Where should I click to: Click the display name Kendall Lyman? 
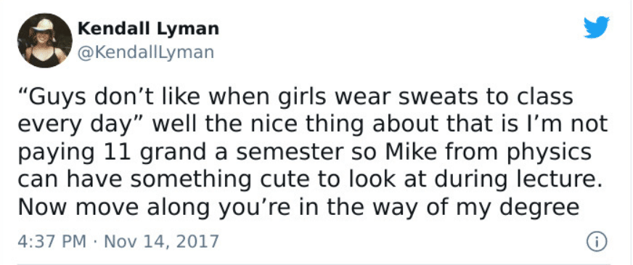tap(148, 29)
